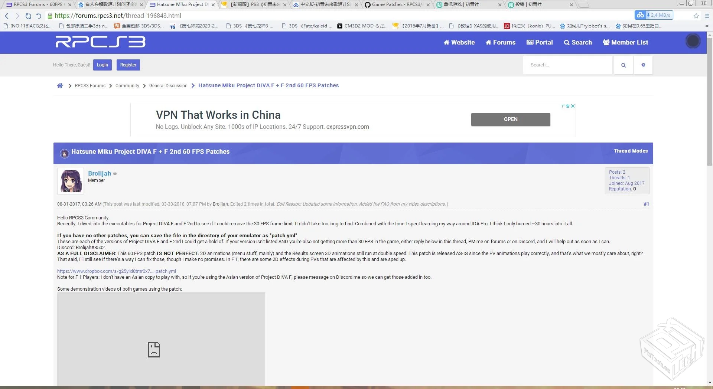The height and width of the screenshot is (389, 713).
Task: Bookmark this page with star icon
Action: pyautogui.click(x=696, y=16)
